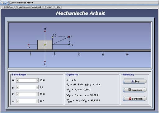Click the '48,635 J' total work result

coord(95,100)
